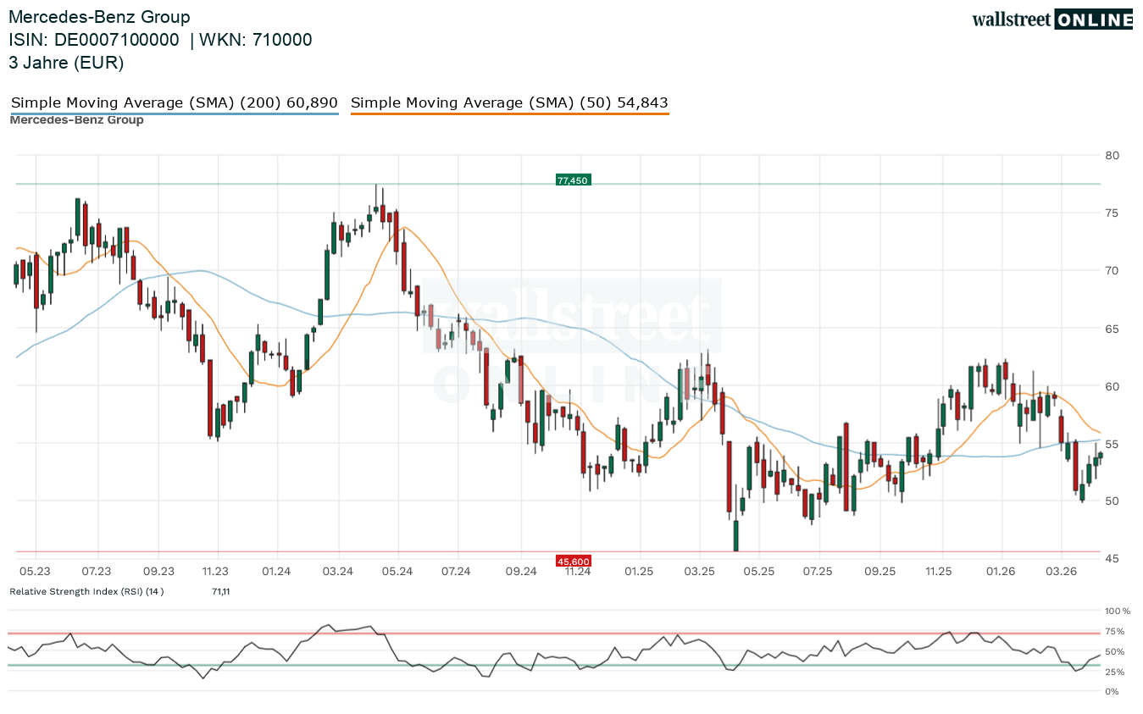Open the "3 Jahre (EUR)" timeframe selector
Screen dimensions: 1143x714
click(66, 63)
